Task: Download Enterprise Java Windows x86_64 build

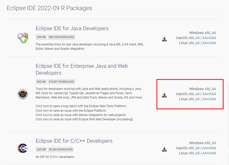Action: pyautogui.click(x=210, y=89)
